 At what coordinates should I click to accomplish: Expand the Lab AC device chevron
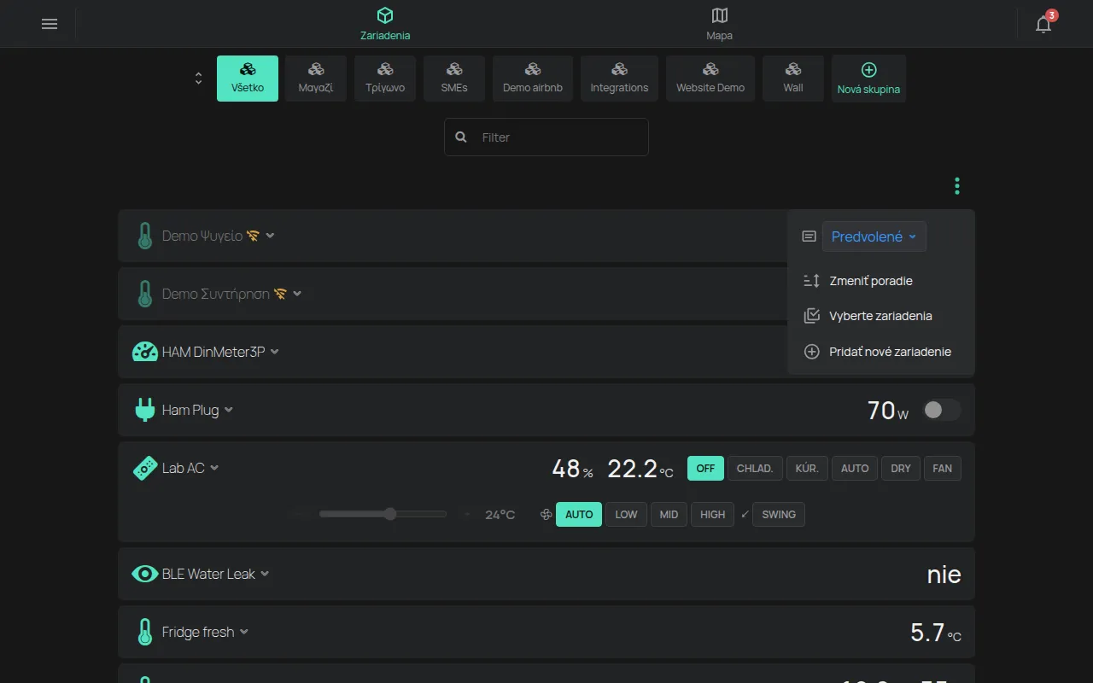coord(214,468)
